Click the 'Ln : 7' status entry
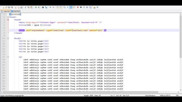The image size is (182, 102). 113,95
